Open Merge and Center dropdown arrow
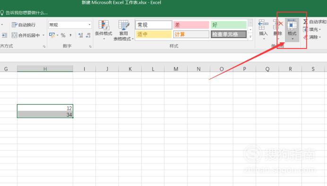This screenshot has width=327, height=186. [x=43, y=35]
